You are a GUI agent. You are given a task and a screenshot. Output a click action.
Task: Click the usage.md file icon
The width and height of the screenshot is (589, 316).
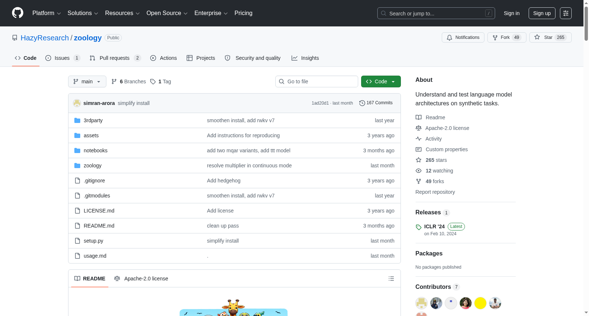click(x=77, y=256)
